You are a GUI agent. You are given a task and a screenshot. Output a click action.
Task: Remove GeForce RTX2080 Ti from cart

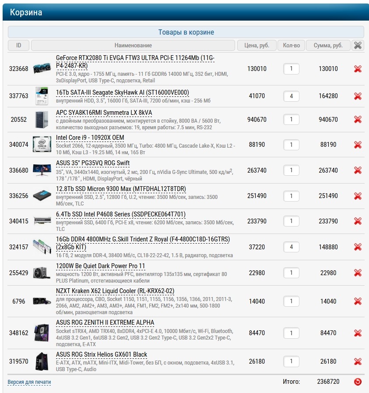pos(358,69)
